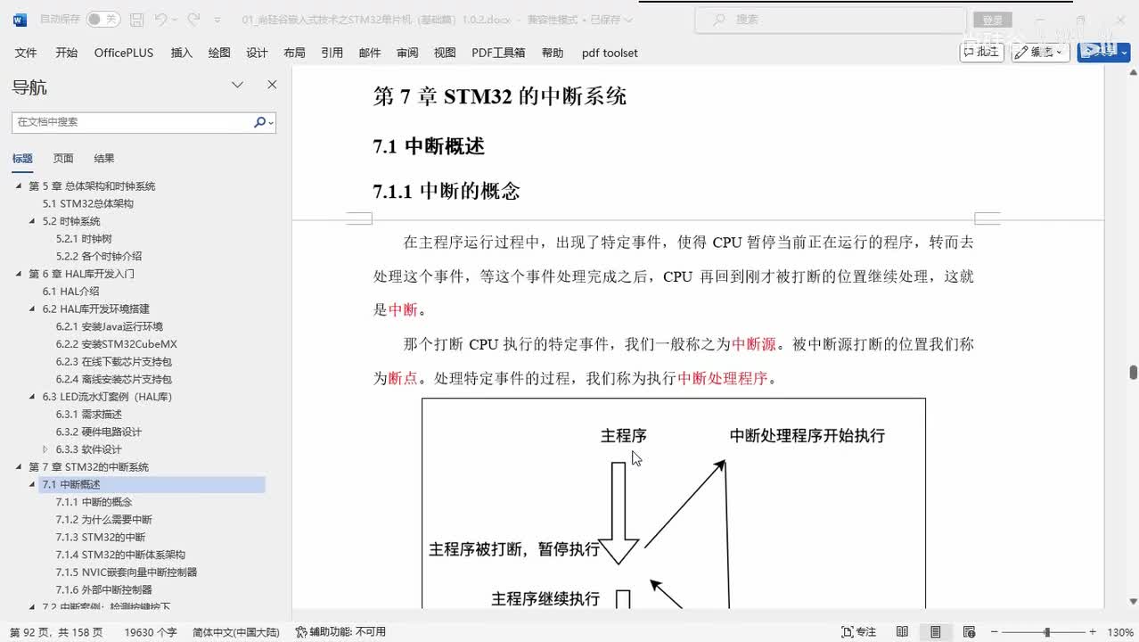Viewport: 1139px width, 642px height.
Task: Open the OfficePLUS tab
Action: tap(124, 53)
